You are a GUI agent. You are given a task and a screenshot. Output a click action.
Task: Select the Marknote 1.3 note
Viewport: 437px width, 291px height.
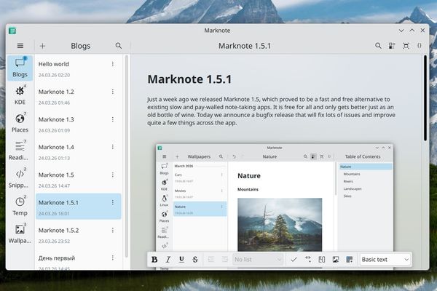click(x=79, y=124)
